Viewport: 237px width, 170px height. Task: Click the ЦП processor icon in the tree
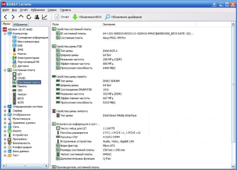click(14, 74)
